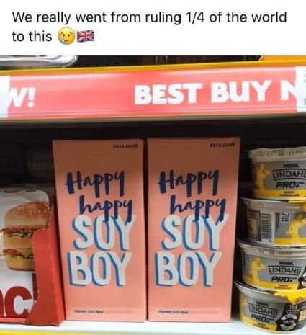Image resolution: width=306 pixels, height=335 pixels.
Task: Click the crying face emoji in the caption
Action: [x=66, y=36]
